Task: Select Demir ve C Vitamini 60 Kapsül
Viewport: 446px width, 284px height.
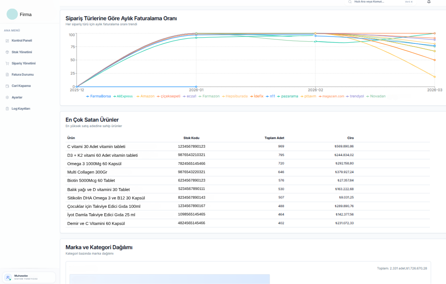Action: click(248, 223)
